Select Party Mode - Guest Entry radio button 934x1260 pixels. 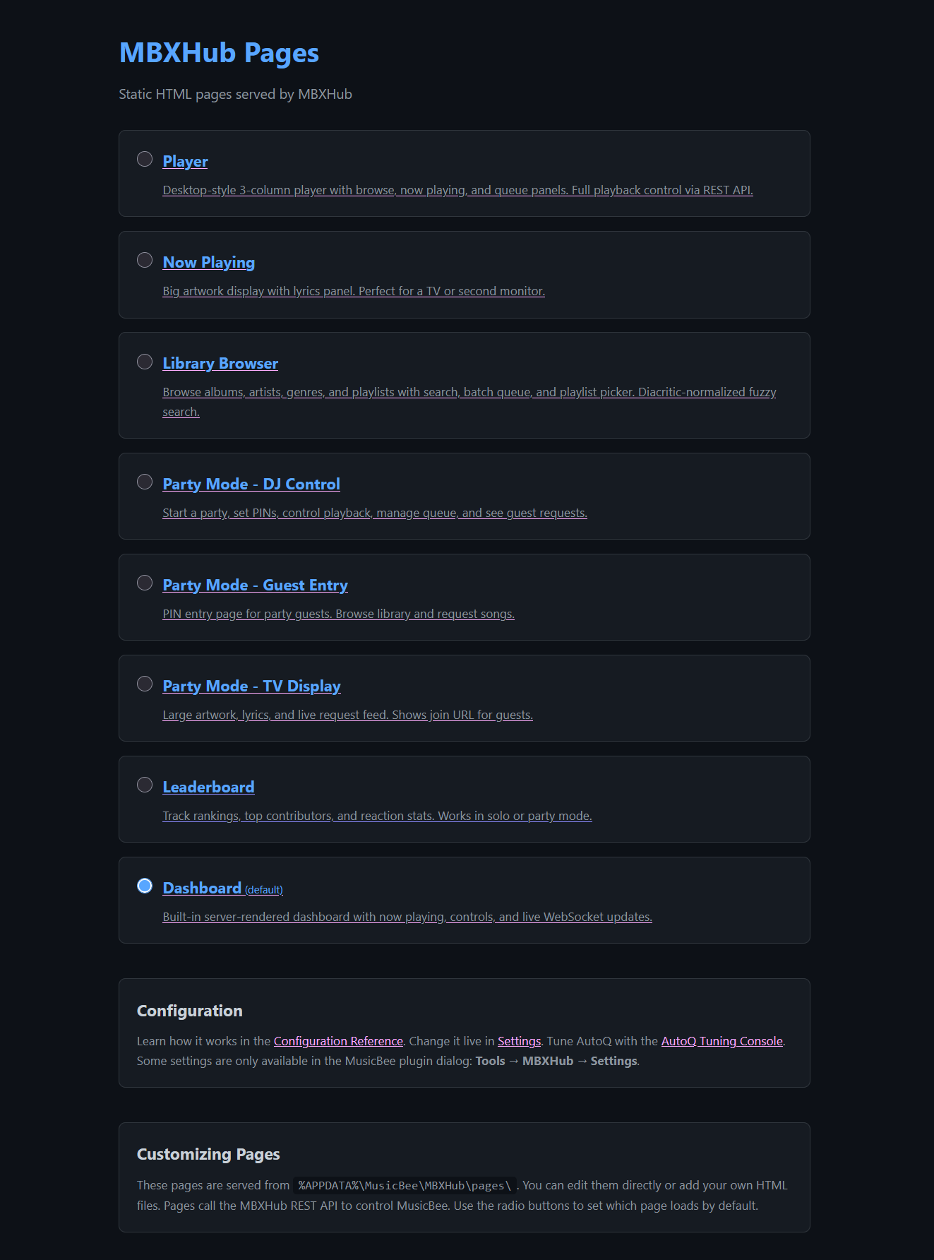click(x=145, y=583)
